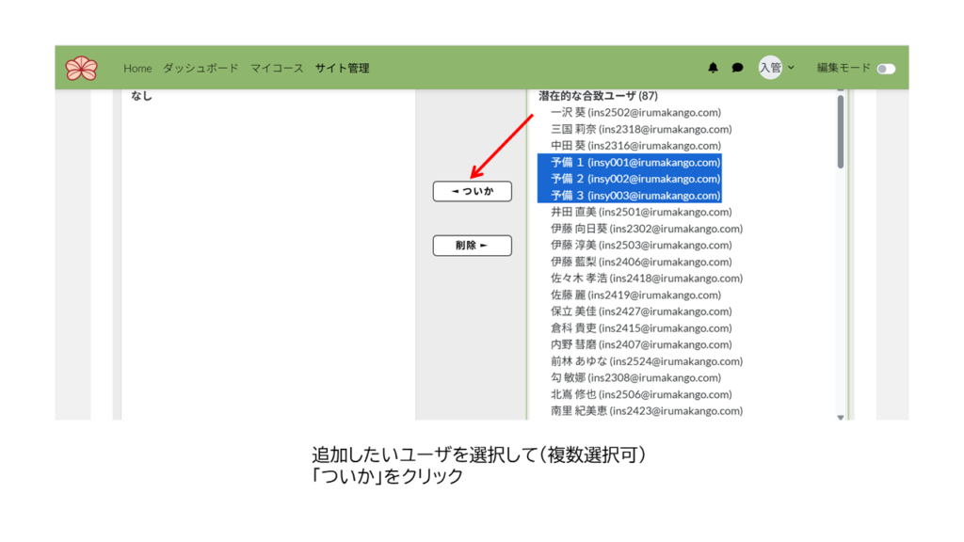Image resolution: width=964 pixels, height=542 pixels.
Task: Select user 佐藤 麗 in the list
Action: point(641,295)
